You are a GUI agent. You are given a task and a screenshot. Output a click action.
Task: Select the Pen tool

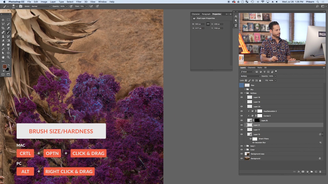[3, 49]
